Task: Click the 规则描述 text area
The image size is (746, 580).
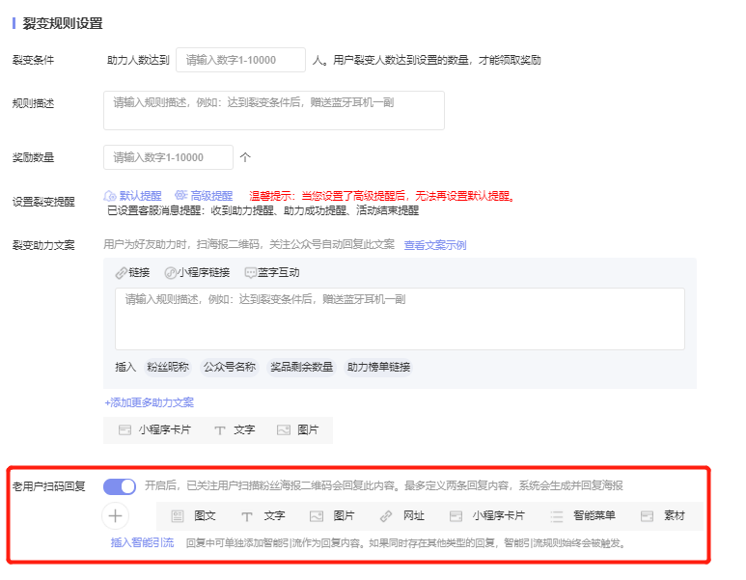Action: pos(274,110)
